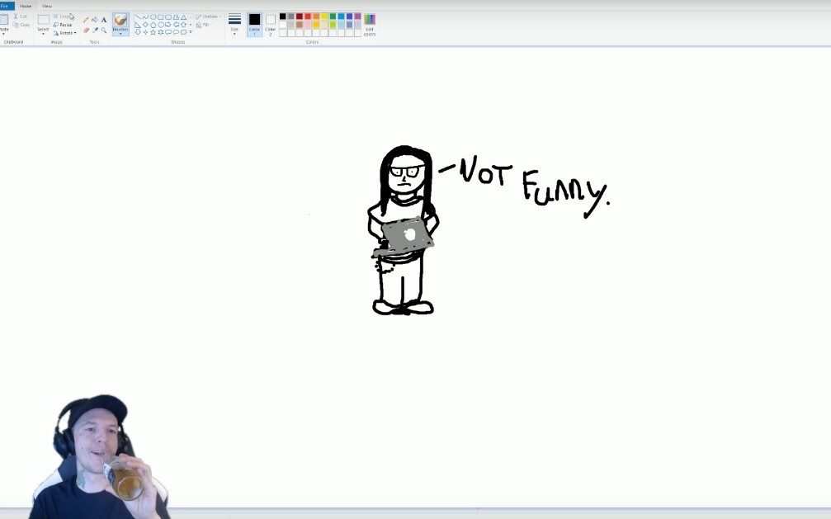Pick the gray palette swatch
This screenshot has height=519, width=831.
pos(291,17)
